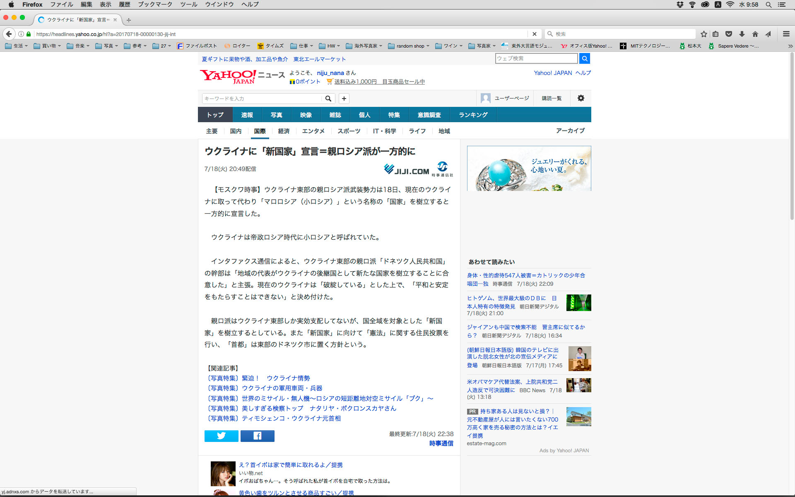Show more bookmarks with the chevron
Screen dimensions: 795x497
(790, 46)
